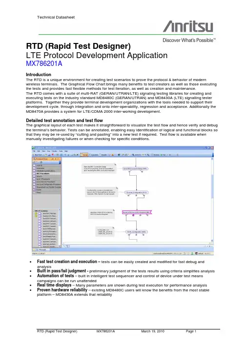This screenshot has height=348, width=246.
Task: Click "Automation of tests" bullet text
Action: click(x=56, y=276)
